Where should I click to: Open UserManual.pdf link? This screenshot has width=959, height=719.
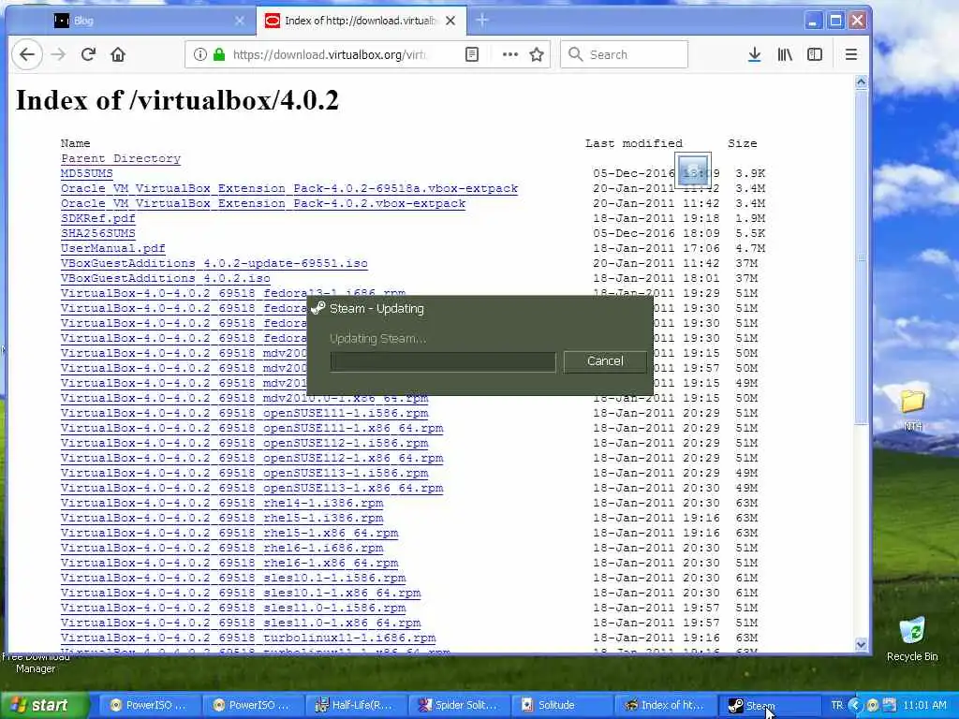click(x=113, y=248)
